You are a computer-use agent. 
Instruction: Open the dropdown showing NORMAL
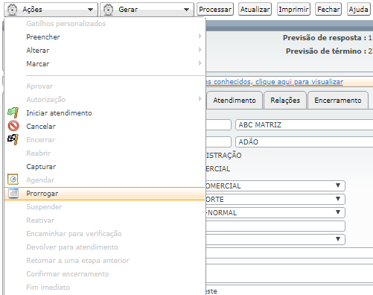(275, 212)
